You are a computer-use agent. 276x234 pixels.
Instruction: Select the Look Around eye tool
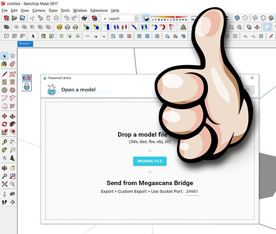point(12,194)
